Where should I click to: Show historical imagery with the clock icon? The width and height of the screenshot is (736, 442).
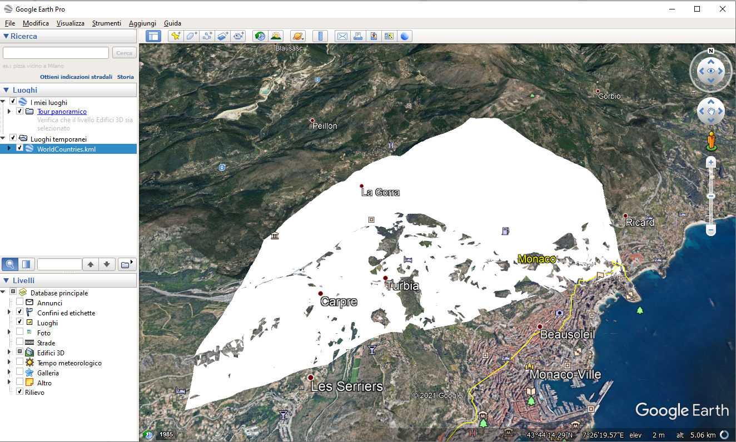click(x=260, y=36)
